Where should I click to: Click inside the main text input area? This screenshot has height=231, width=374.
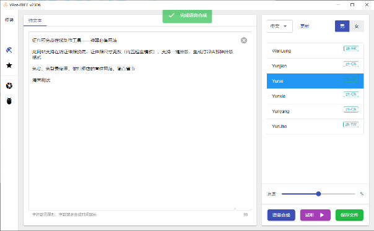coord(140,121)
